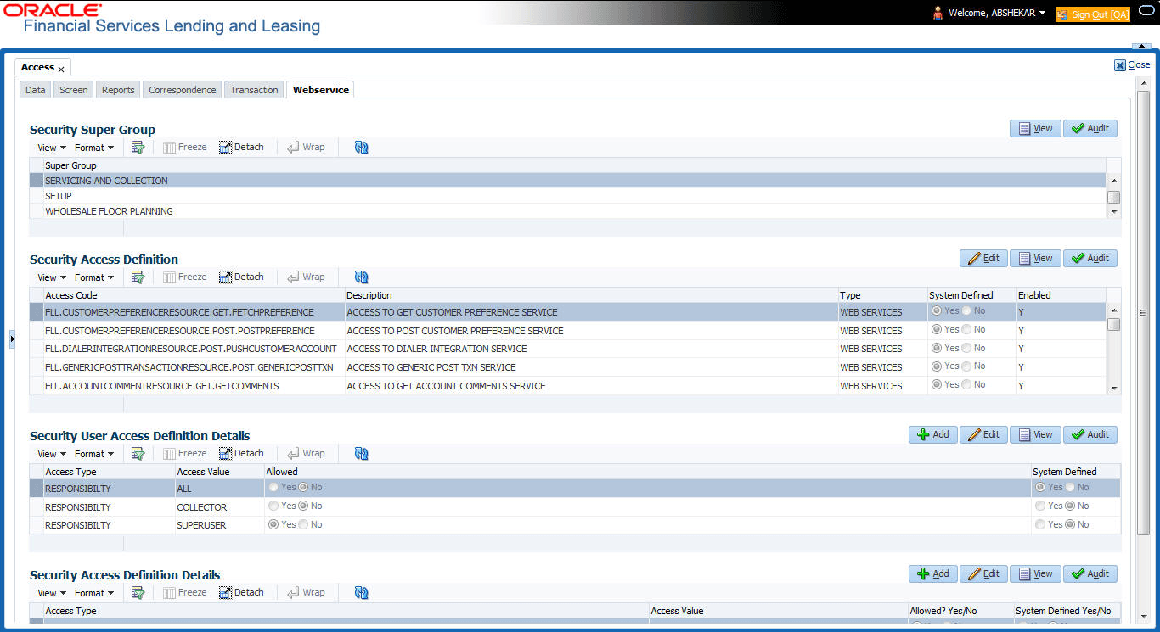Switch to the Correspondence tab

183,90
